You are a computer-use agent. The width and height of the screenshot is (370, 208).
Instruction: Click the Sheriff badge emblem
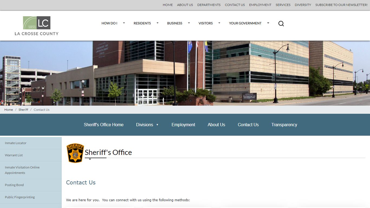click(x=75, y=153)
